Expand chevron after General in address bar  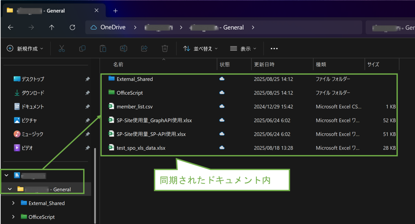253,27
